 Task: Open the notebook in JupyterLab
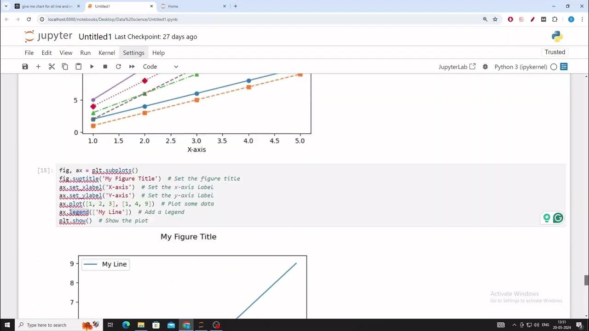tap(457, 67)
